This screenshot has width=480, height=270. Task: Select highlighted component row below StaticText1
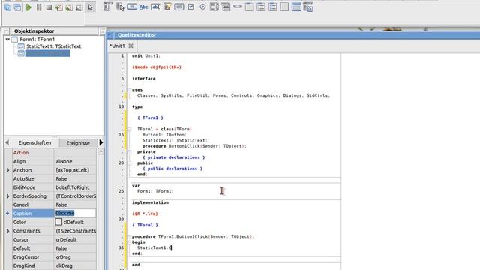coord(47,53)
